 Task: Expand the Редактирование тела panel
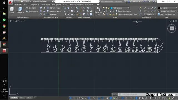coord(51,17)
